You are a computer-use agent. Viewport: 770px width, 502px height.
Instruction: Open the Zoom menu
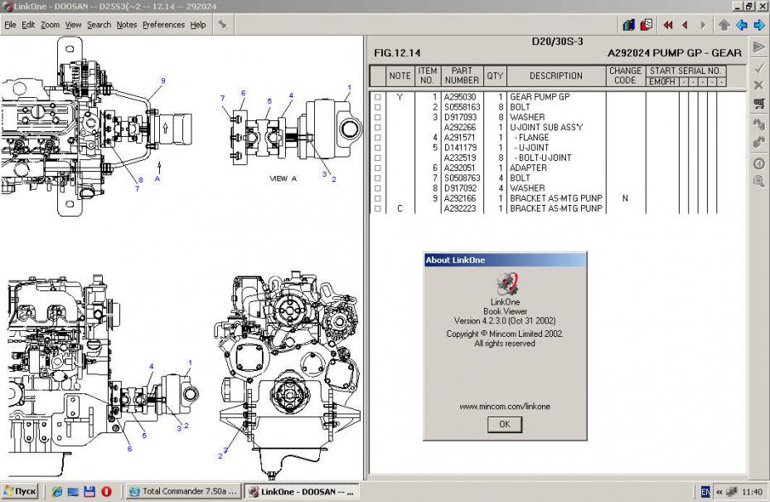pos(50,25)
